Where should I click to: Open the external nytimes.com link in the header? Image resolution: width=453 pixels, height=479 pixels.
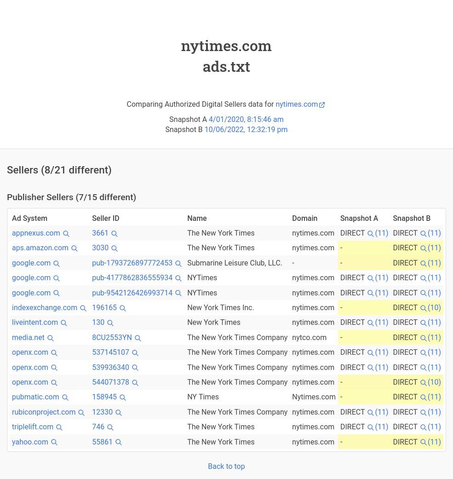tap(300, 104)
